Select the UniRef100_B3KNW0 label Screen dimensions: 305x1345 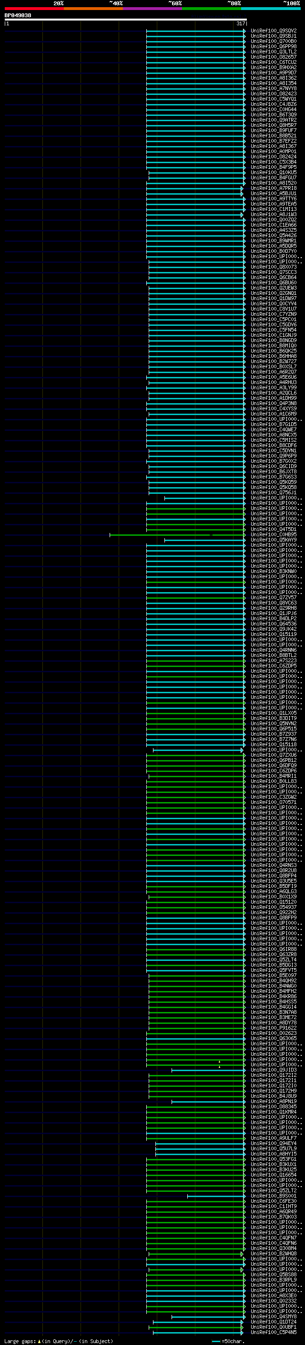274,571
